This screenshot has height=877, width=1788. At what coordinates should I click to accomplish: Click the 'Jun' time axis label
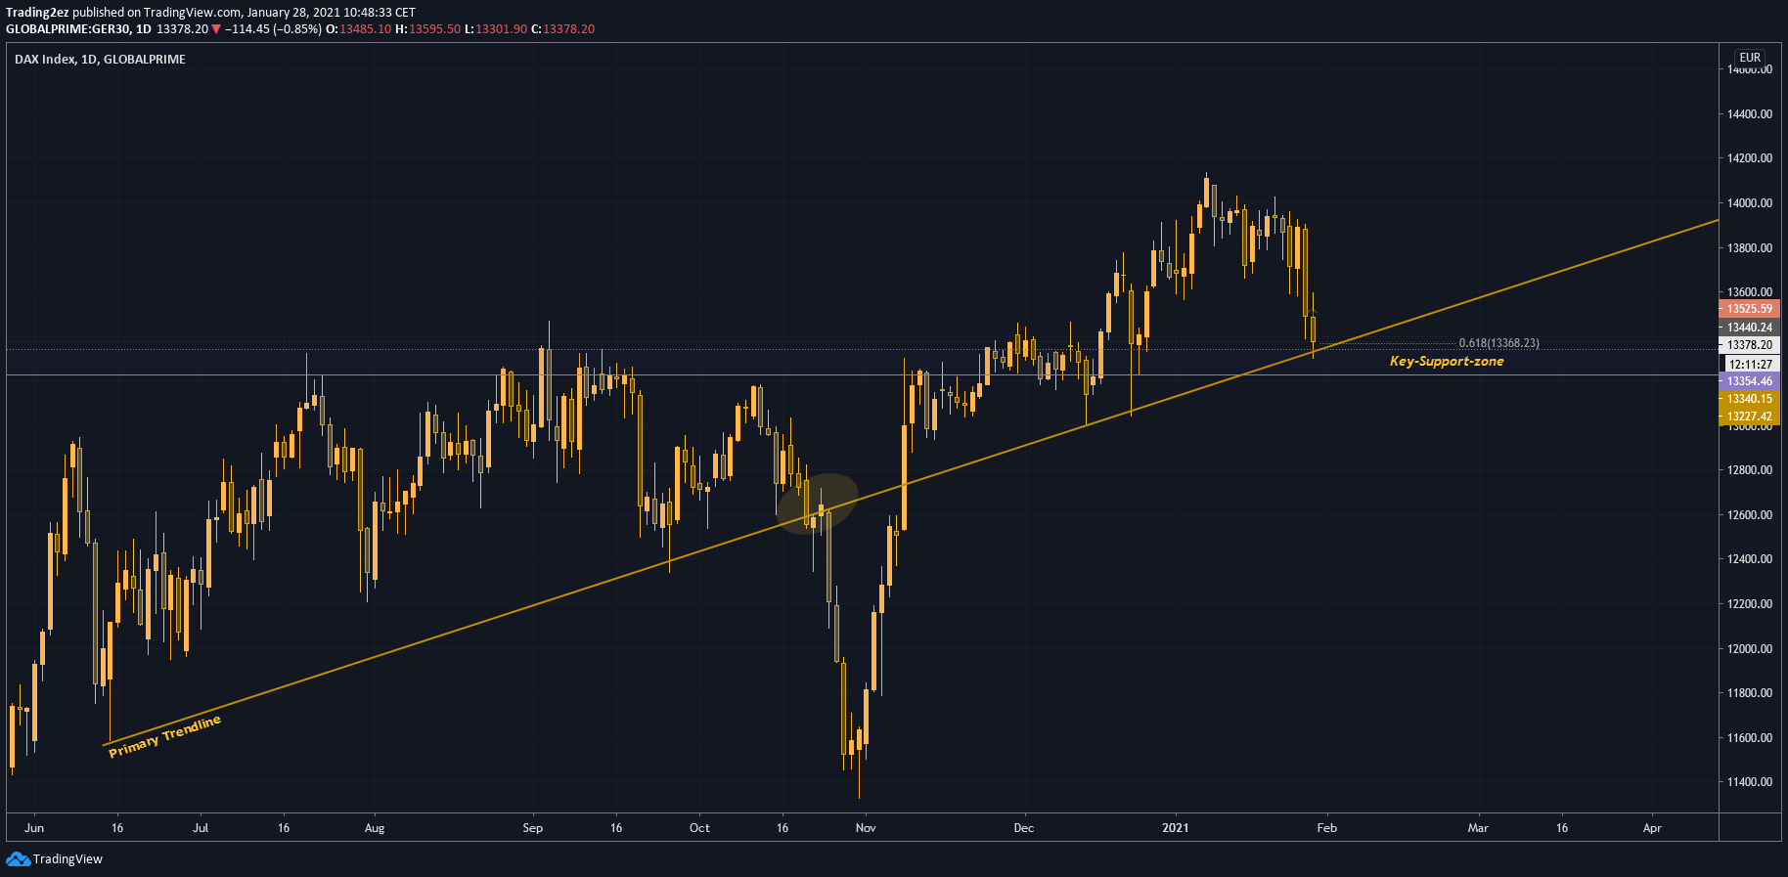point(34,828)
